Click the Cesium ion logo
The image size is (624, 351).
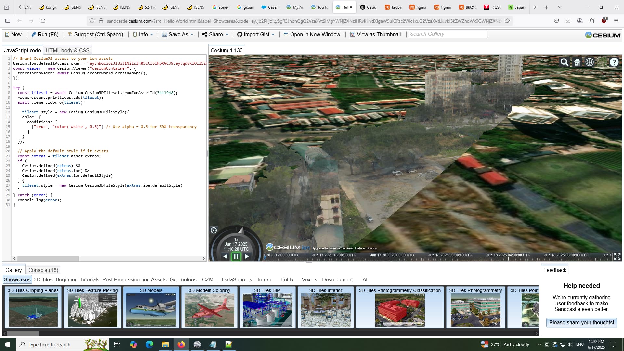[x=288, y=247]
